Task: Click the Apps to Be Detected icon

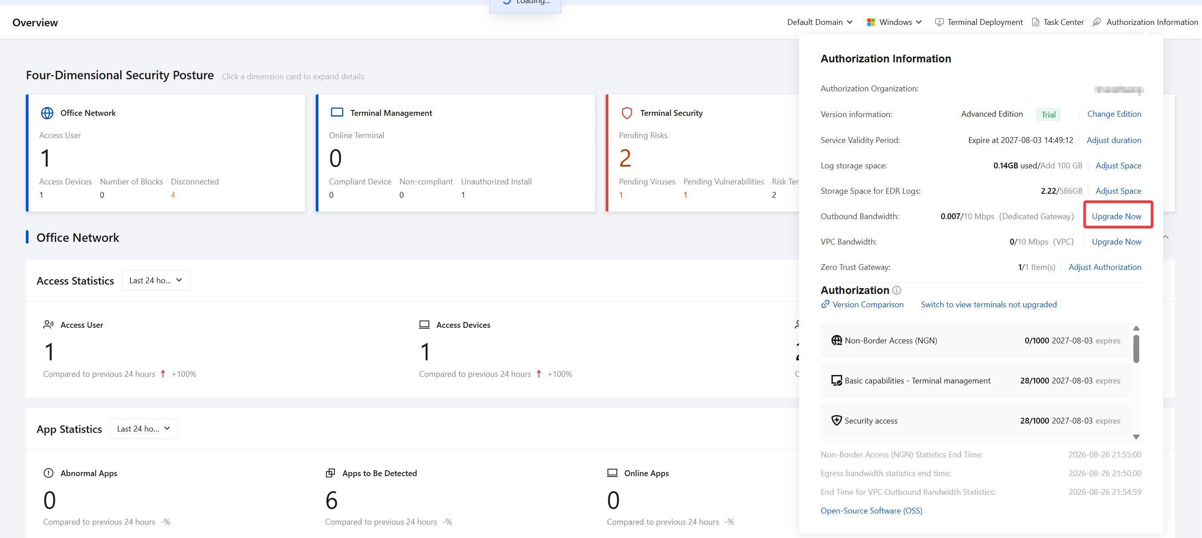Action: [x=330, y=473]
